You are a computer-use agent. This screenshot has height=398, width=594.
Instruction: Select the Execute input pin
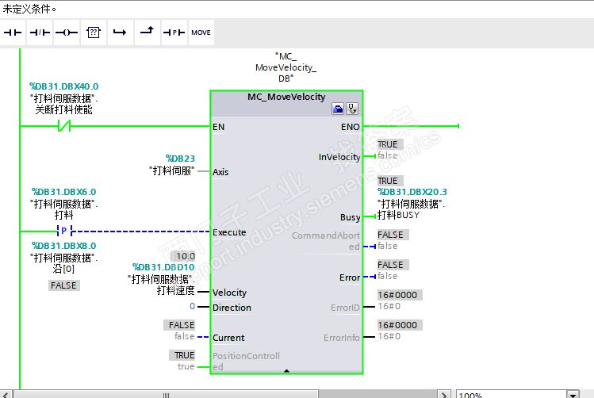click(229, 232)
